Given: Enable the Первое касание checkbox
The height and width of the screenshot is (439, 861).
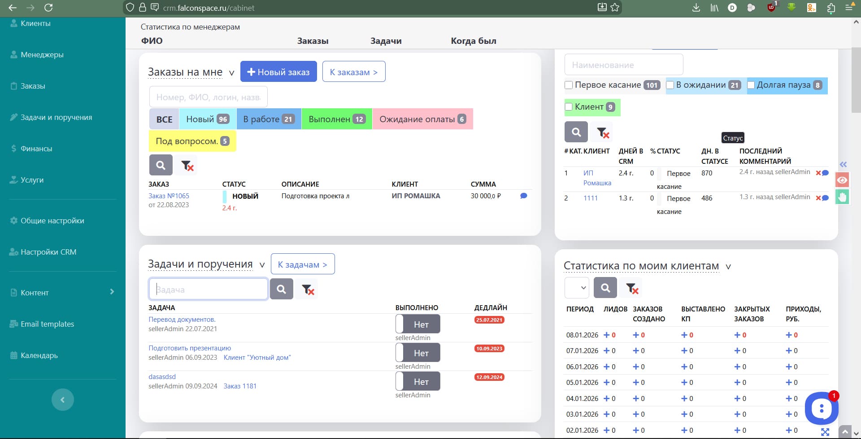Looking at the screenshot, I should (x=569, y=85).
